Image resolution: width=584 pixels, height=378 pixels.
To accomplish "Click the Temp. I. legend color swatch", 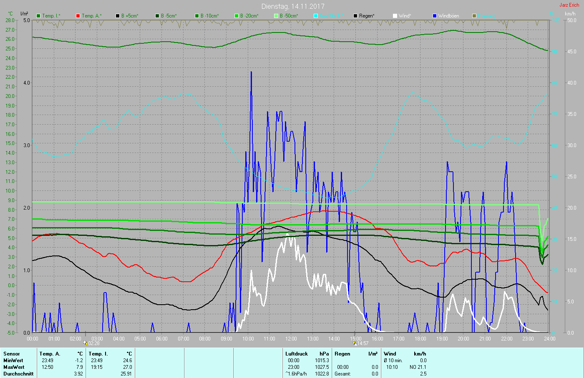I will (39, 16).
